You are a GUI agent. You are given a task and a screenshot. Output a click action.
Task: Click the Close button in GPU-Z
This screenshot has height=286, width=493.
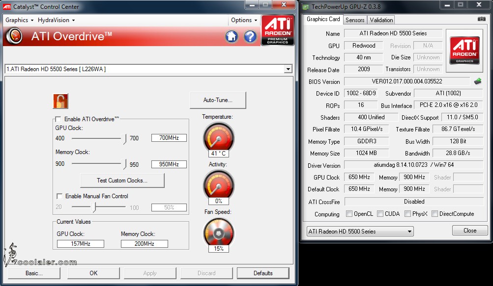pos(470,231)
